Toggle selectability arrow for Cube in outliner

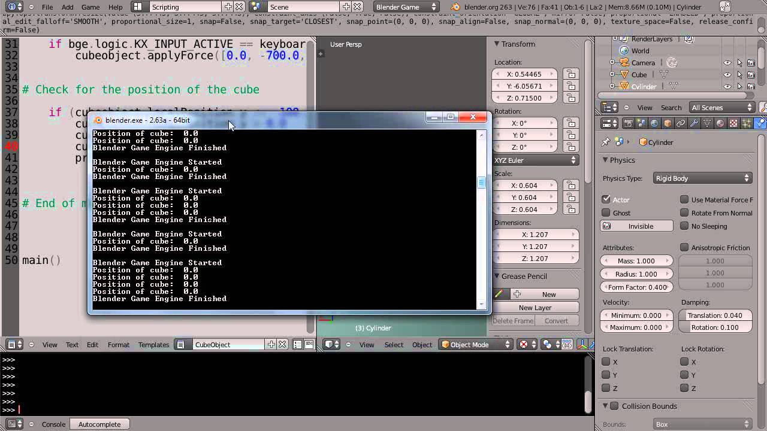[x=739, y=75]
